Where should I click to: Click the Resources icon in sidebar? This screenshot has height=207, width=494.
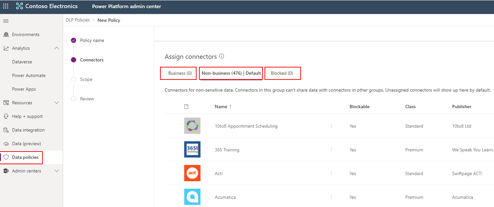tap(6, 103)
